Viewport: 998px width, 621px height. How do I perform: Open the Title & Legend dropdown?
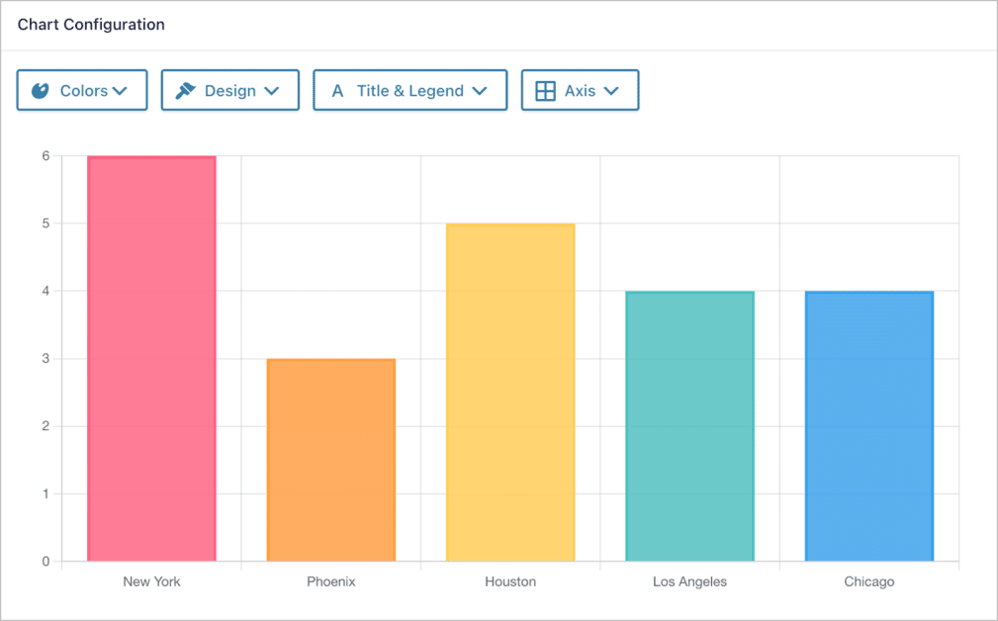(409, 90)
